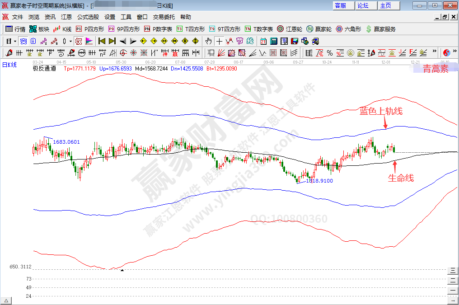Click the 六角形 hexagon tool icon

point(339,29)
